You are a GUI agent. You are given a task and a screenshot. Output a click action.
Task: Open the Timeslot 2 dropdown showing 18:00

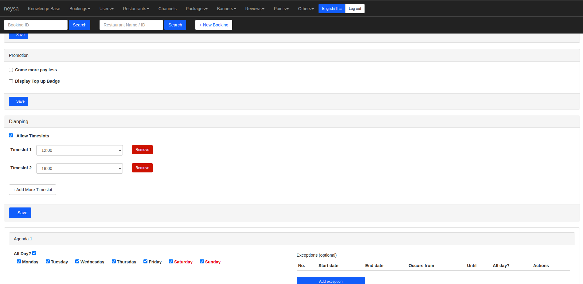(80, 168)
